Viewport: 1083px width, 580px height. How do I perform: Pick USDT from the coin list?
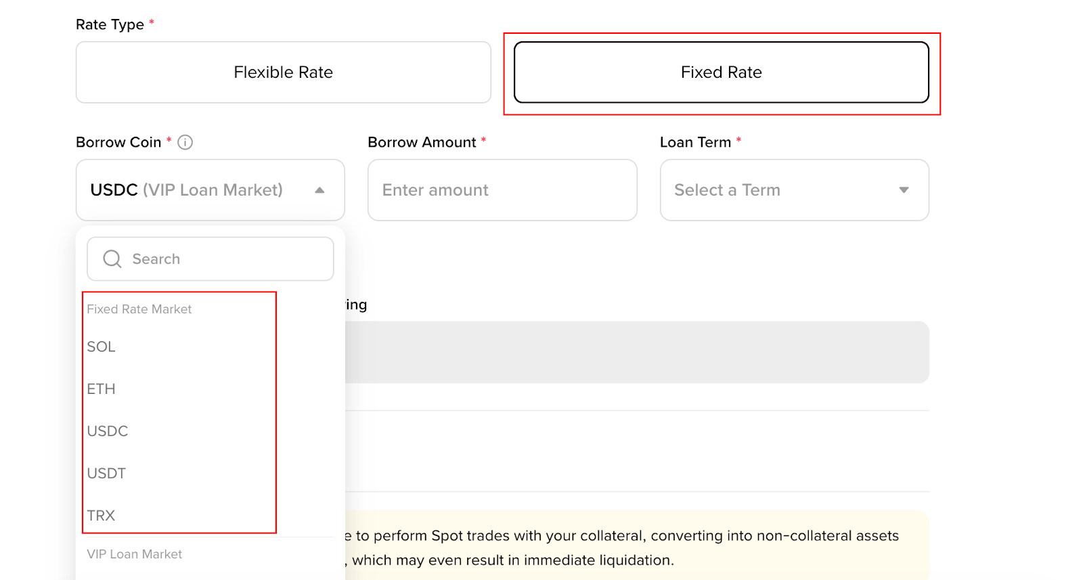pos(107,474)
